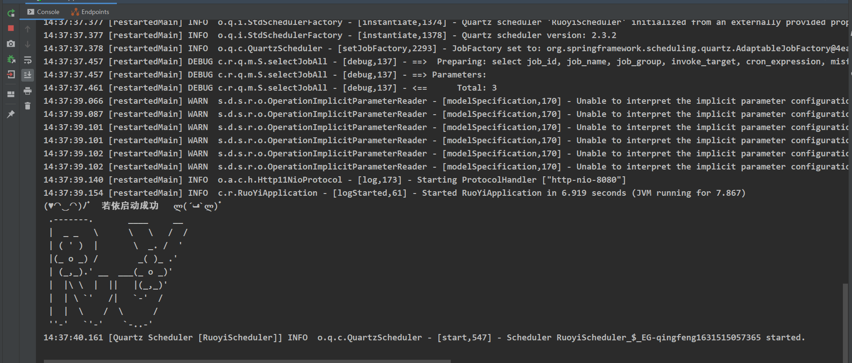Click the Exit icon with red arrow
The width and height of the screenshot is (852, 363).
click(x=11, y=74)
